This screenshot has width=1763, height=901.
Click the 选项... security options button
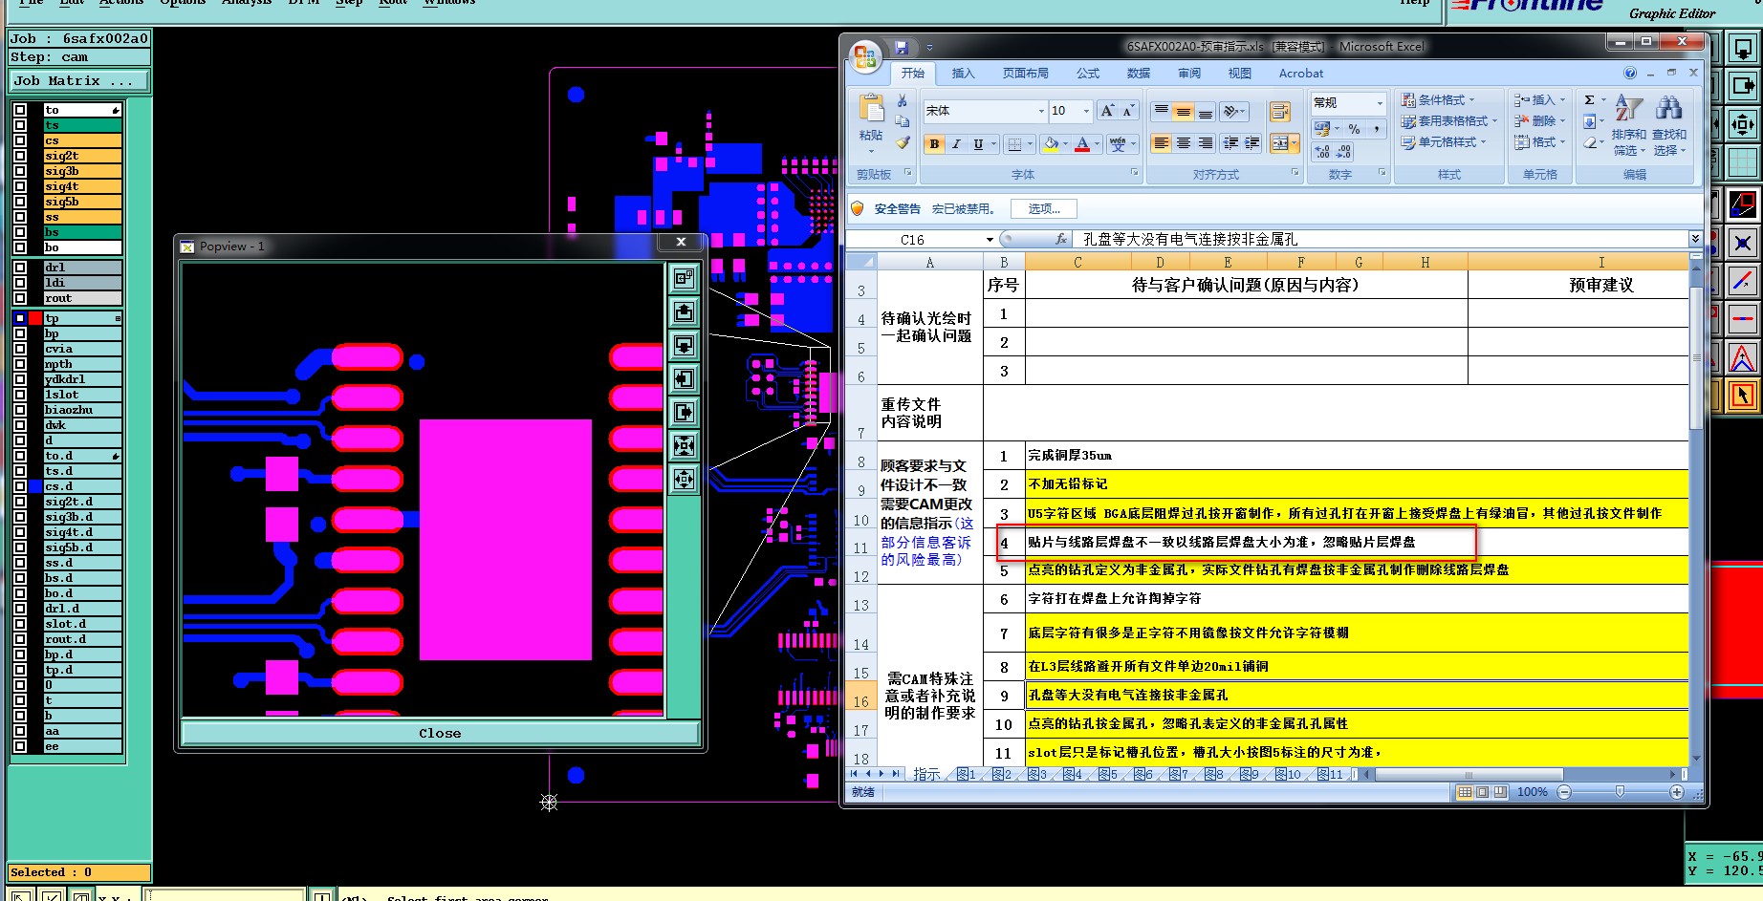(x=1044, y=208)
